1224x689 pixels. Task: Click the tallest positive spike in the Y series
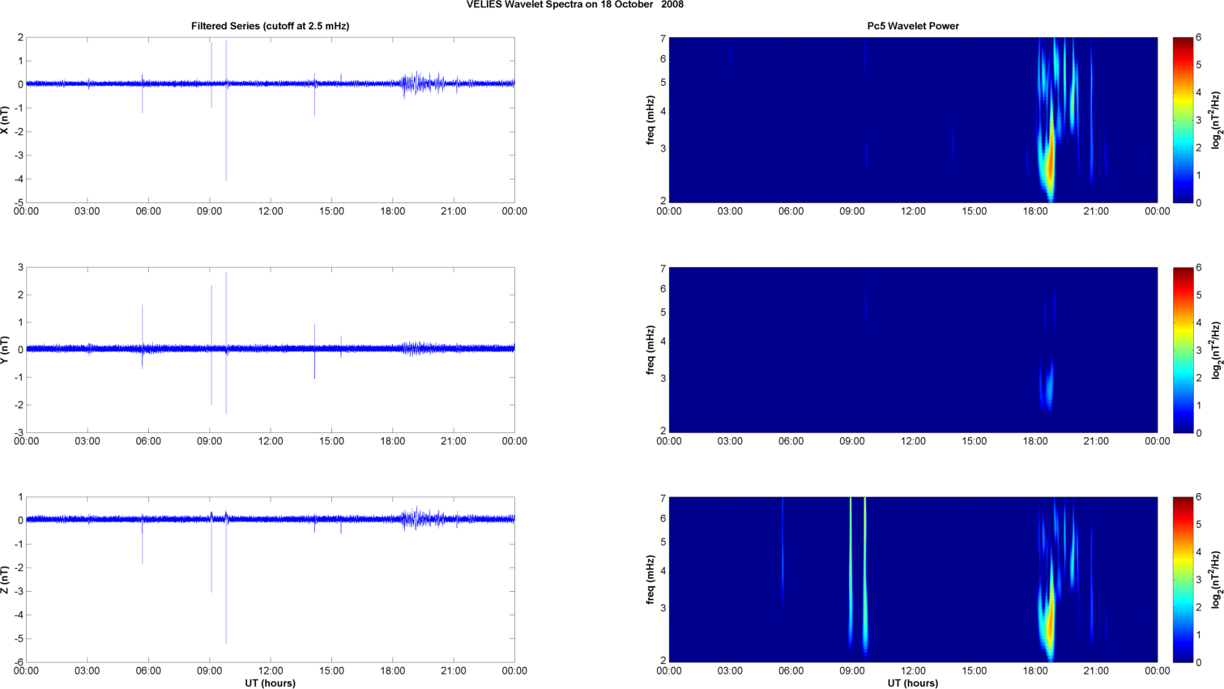(226, 308)
